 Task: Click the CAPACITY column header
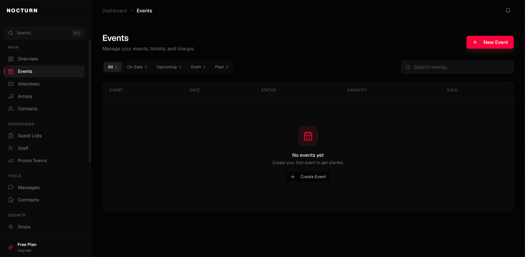tap(357, 90)
